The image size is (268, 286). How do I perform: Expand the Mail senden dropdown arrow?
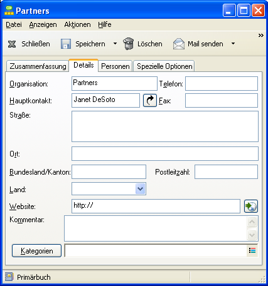pyautogui.click(x=233, y=44)
